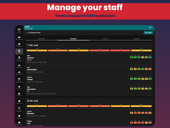The image size is (170, 128).
Task: Open the Waivers section
Action: point(19,94)
